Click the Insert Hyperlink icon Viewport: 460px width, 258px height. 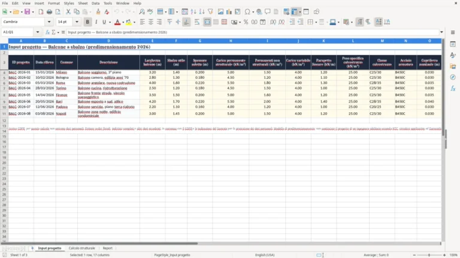coord(259,12)
